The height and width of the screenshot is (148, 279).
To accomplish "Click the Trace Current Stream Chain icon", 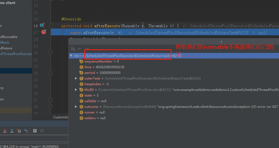I will click(x=42, y=131).
